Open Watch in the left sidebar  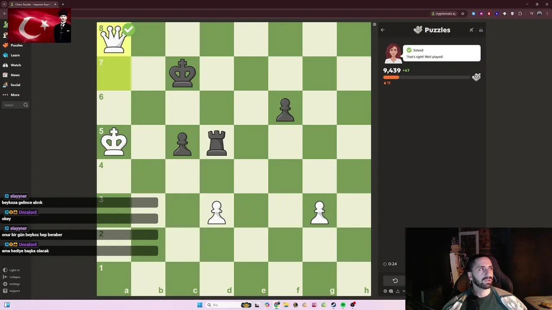[x=12, y=65]
